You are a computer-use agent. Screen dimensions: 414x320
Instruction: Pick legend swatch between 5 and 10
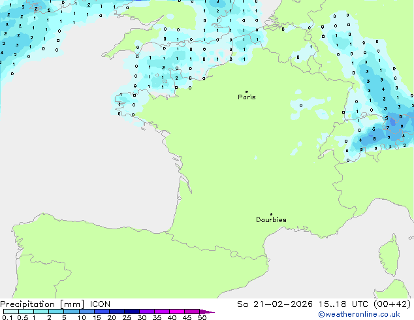pyautogui.click(x=71, y=312)
